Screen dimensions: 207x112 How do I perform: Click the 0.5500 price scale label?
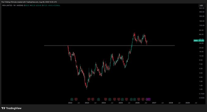[x=202, y=98]
